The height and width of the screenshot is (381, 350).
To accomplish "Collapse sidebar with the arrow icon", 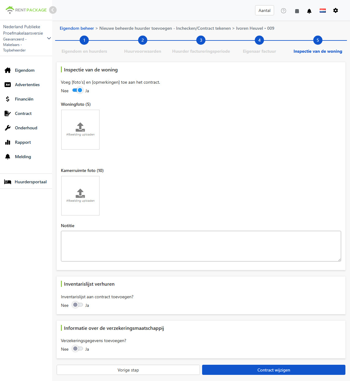I will [x=53, y=10].
